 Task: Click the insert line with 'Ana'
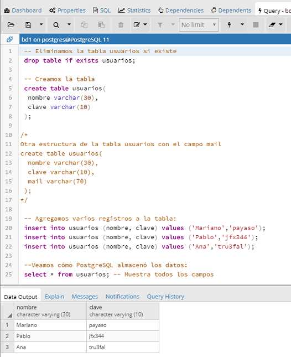coord(139,246)
